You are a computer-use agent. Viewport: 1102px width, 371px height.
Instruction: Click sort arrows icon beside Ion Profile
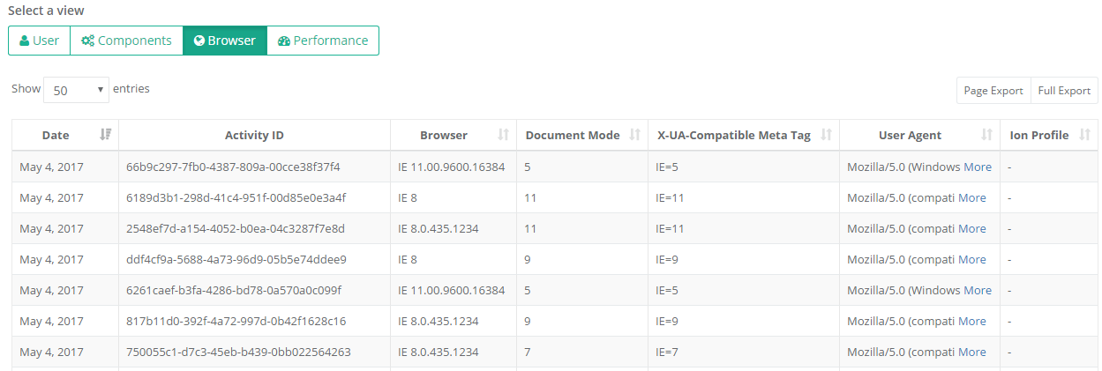(1083, 135)
